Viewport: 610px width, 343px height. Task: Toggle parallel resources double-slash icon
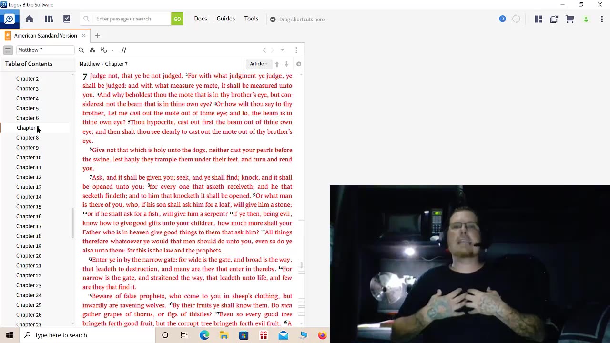[124, 50]
